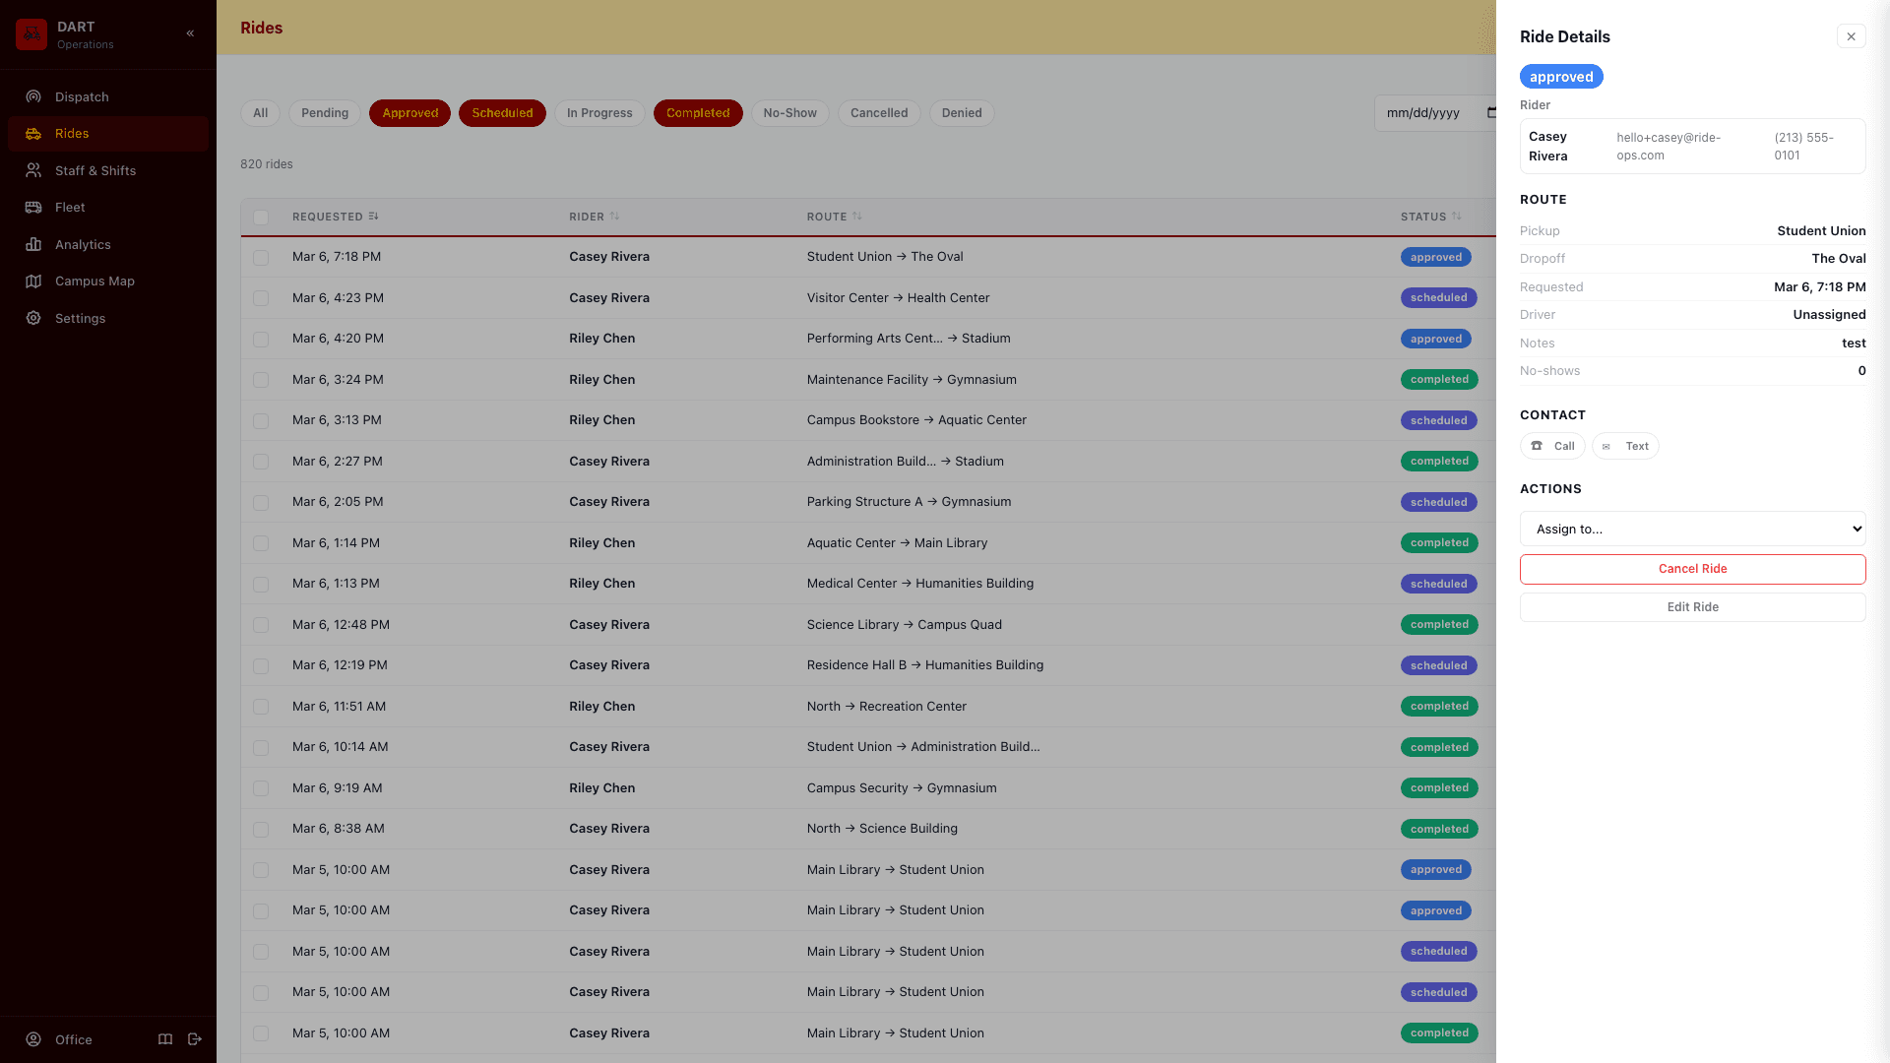Viewport: 1890px width, 1063px height.
Task: Open the Analytics view
Action: pyautogui.click(x=83, y=244)
